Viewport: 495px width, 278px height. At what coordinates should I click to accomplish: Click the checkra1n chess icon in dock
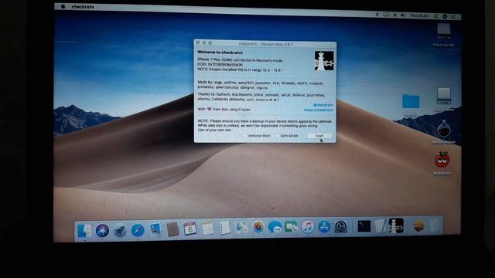[395, 225]
